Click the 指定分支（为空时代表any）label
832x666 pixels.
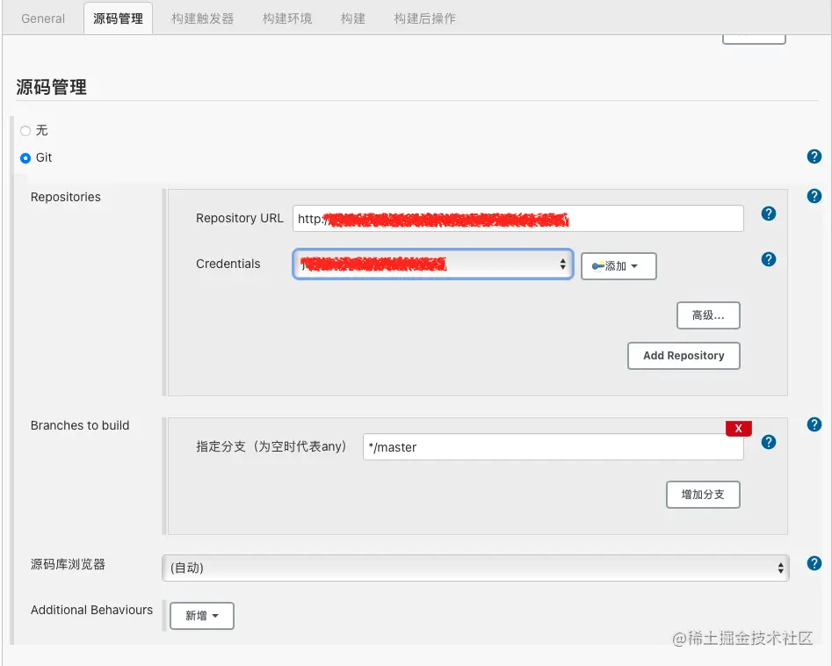point(271,447)
